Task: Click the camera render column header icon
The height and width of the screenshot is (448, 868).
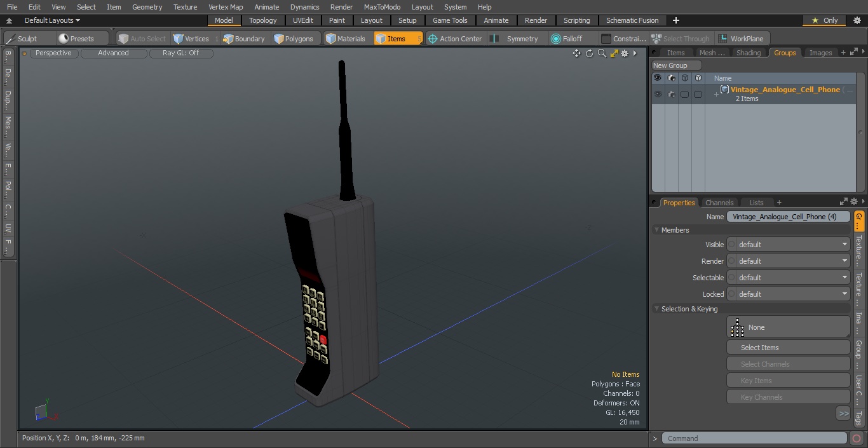Action: pos(672,78)
